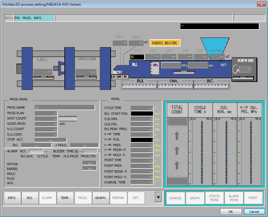Click the middle up-arrow in TOTAL COUNT column

point(177,151)
